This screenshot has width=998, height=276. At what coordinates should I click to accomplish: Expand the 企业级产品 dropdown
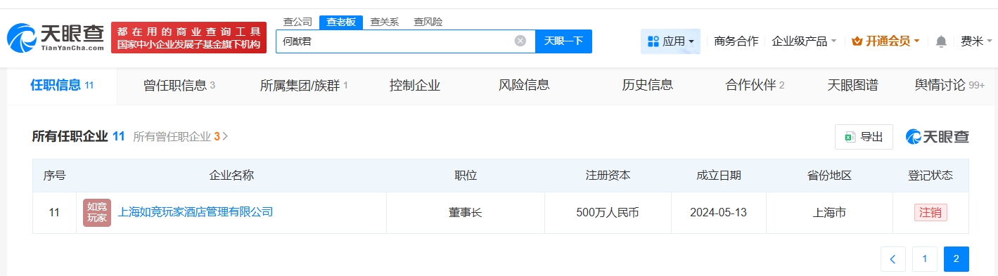[804, 41]
